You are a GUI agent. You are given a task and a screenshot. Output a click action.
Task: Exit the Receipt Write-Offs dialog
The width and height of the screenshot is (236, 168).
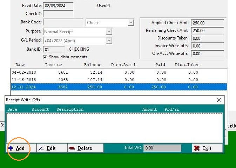tap(207, 148)
